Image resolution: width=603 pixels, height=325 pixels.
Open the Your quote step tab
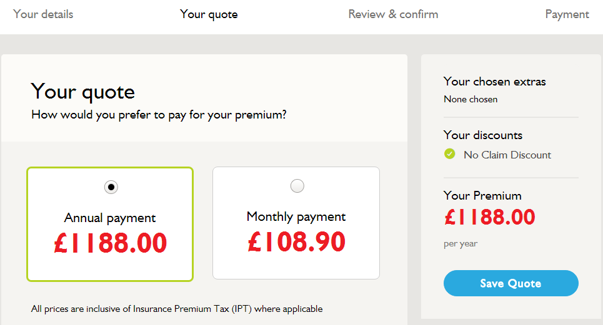click(x=209, y=14)
